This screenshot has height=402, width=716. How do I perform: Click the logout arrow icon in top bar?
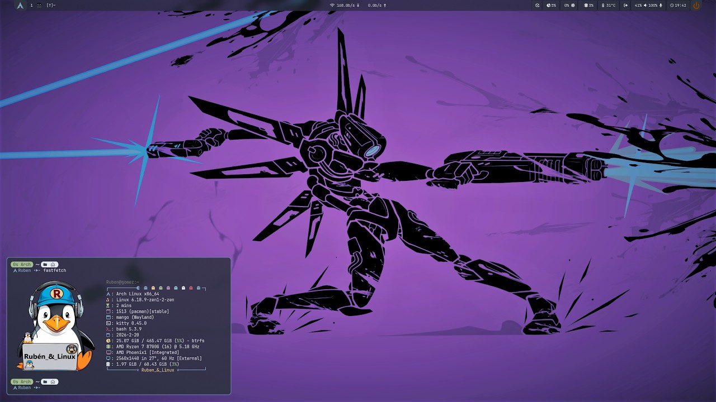pos(626,5)
